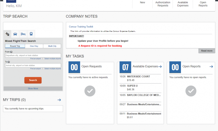218x131 pixels.
Task: Focus the Departure city input field
Action: point(33,55)
